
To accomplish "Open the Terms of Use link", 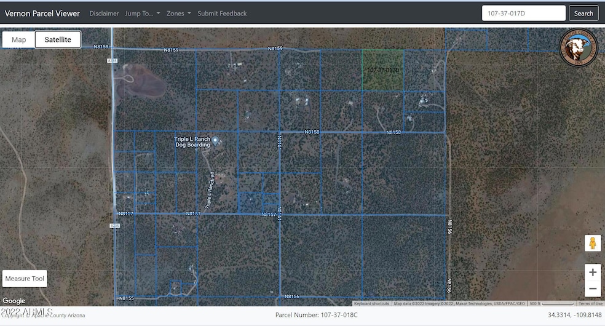I will [x=590, y=303].
